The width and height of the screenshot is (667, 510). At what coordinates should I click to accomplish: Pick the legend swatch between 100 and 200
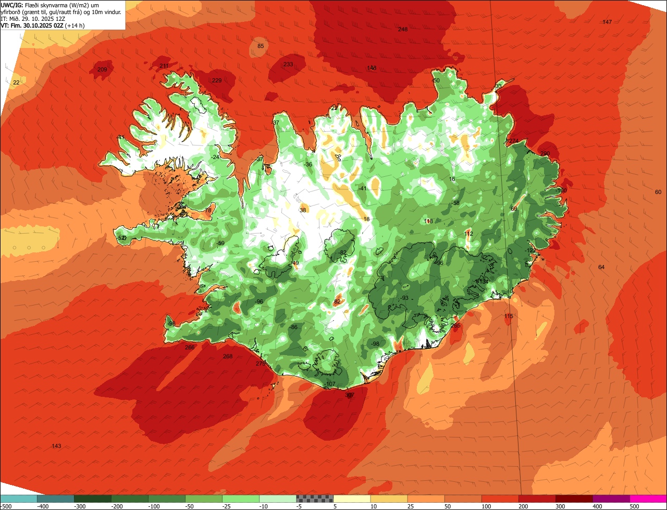pos(500,499)
